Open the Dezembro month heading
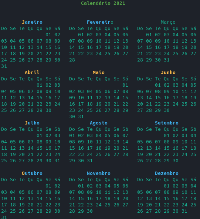200x219 pixels. click(x=167, y=173)
